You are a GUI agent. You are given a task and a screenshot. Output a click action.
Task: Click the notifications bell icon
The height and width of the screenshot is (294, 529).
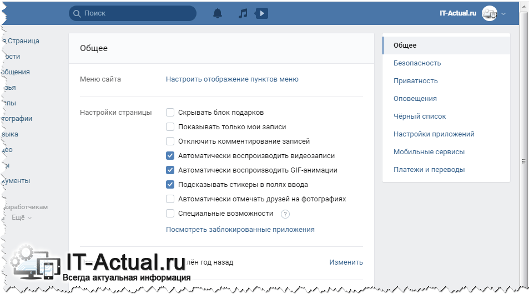click(218, 13)
